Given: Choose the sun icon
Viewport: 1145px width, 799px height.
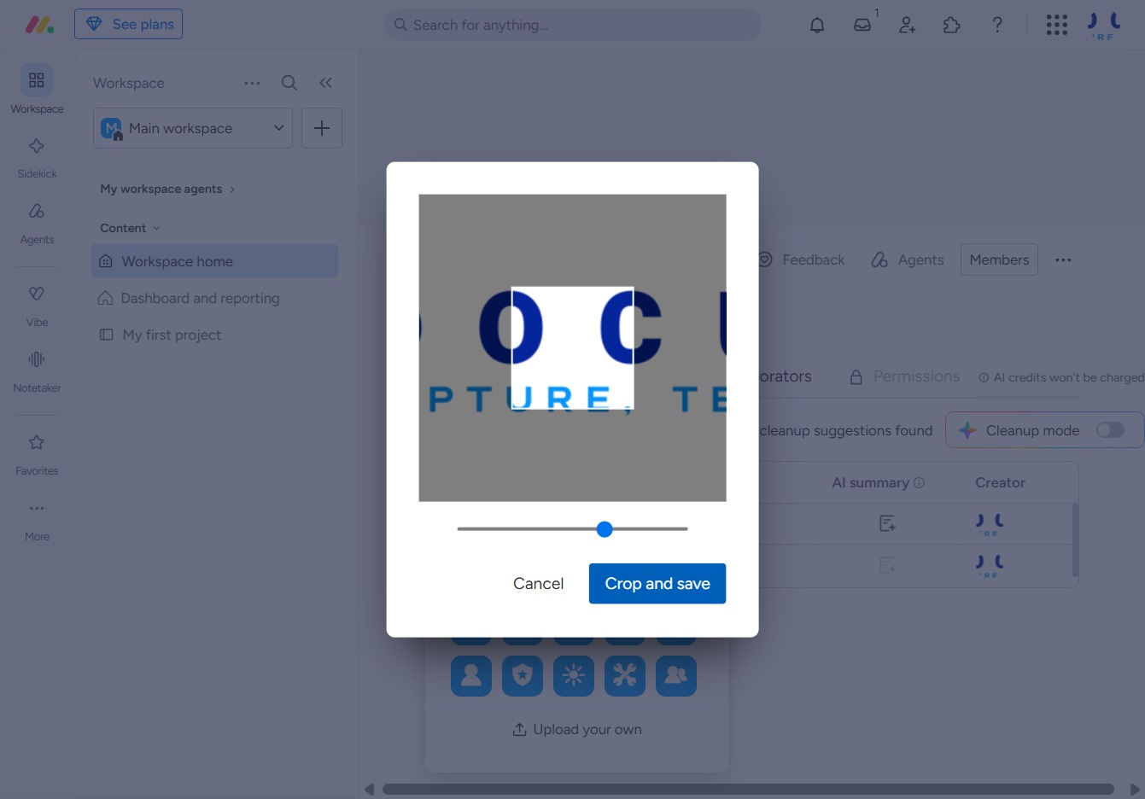Looking at the screenshot, I should [x=574, y=675].
